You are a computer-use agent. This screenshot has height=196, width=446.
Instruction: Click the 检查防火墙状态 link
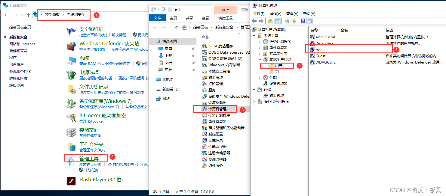(x=92, y=49)
